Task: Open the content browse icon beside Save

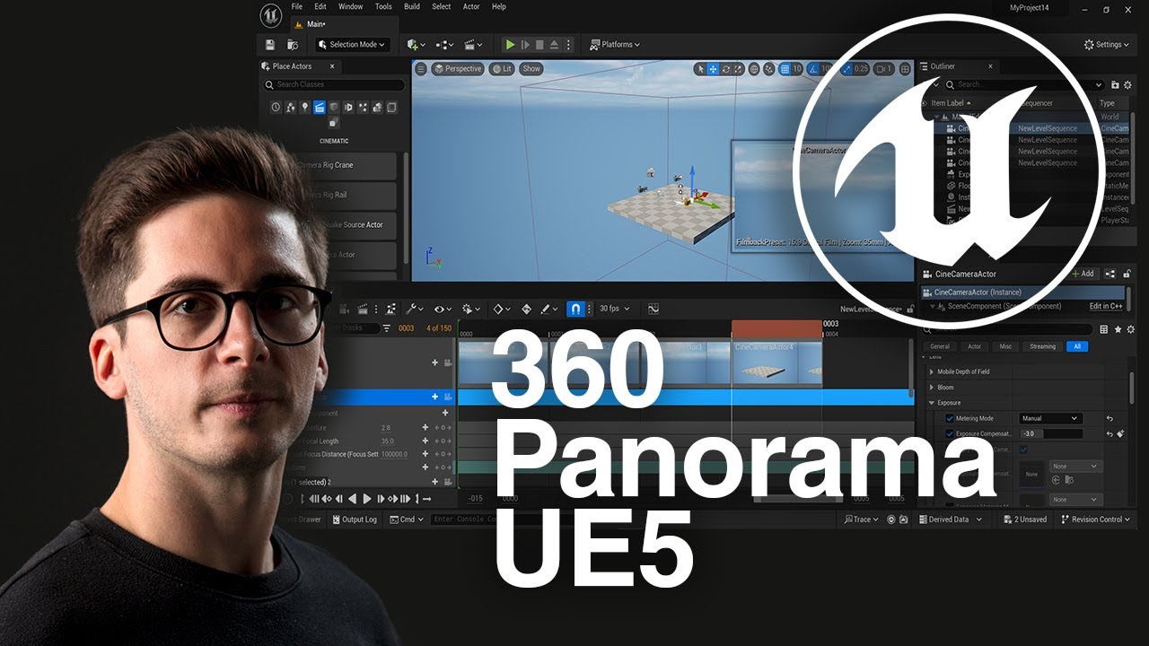Action: coord(293,44)
